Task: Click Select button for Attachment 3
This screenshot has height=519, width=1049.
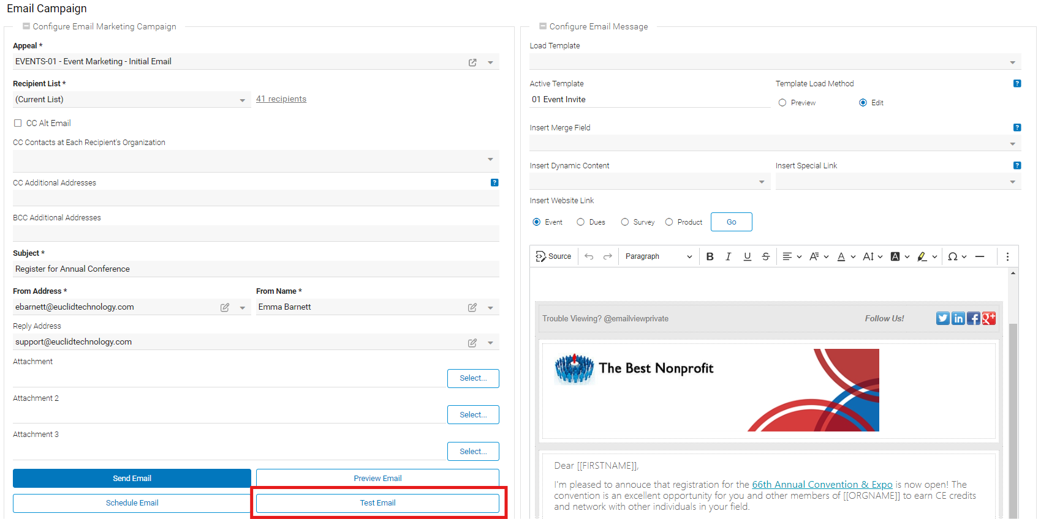Action: click(x=473, y=452)
